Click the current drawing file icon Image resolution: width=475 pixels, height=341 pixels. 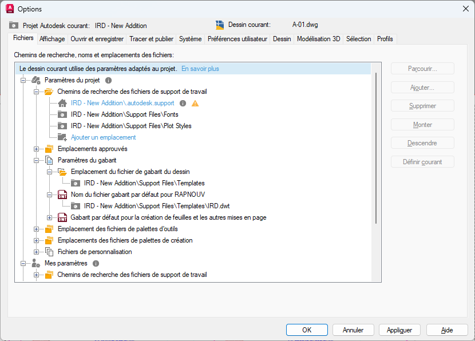[x=220, y=25]
